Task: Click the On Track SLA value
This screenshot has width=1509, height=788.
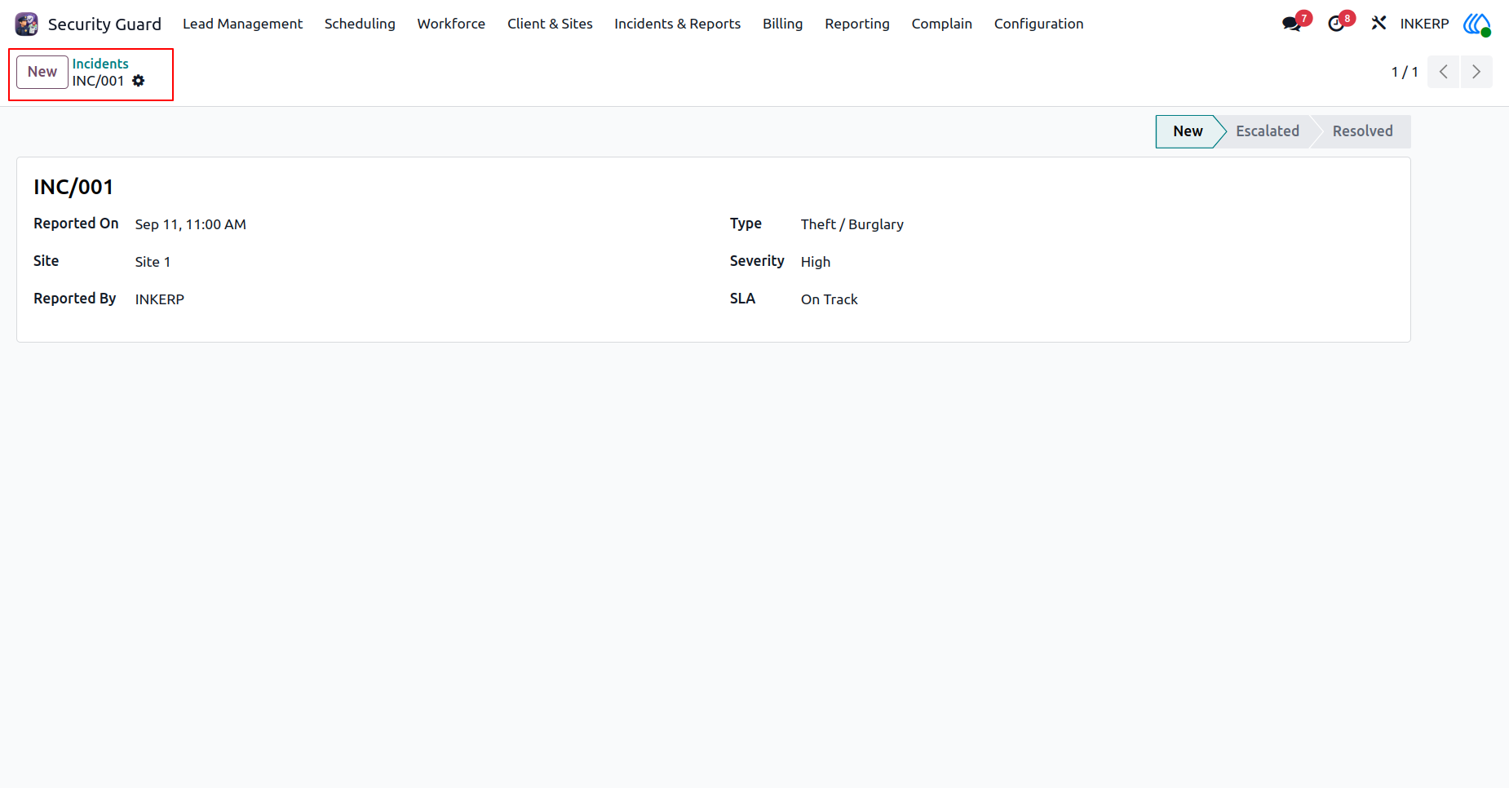Action: click(x=830, y=299)
